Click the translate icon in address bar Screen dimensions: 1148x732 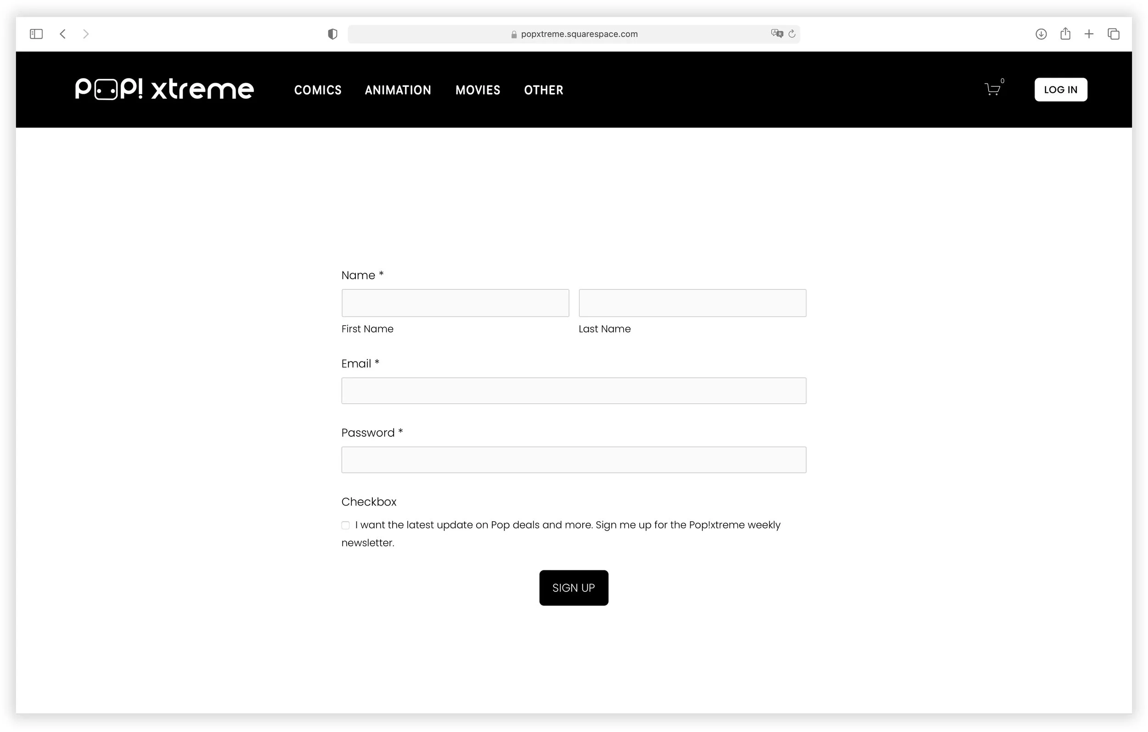pyautogui.click(x=777, y=34)
